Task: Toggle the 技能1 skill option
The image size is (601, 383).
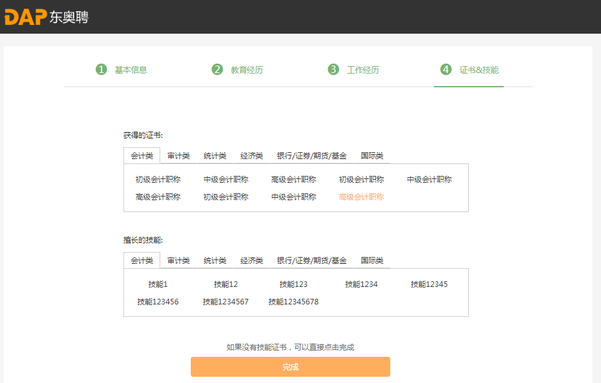Action: coord(158,284)
